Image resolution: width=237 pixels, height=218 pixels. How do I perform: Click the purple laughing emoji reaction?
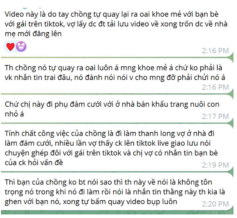pos(21,46)
